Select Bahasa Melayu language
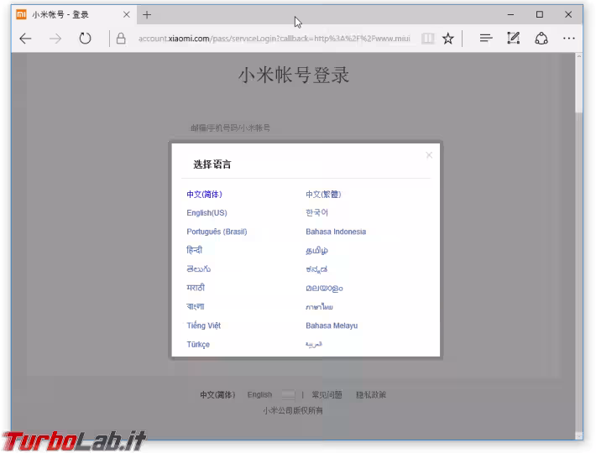596x453 pixels. click(x=332, y=325)
